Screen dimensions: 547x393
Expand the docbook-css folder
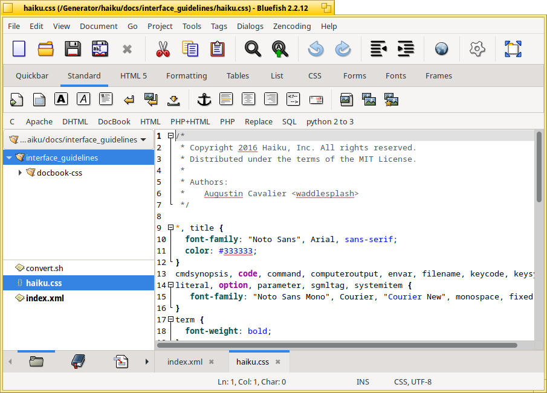pyautogui.click(x=20, y=173)
